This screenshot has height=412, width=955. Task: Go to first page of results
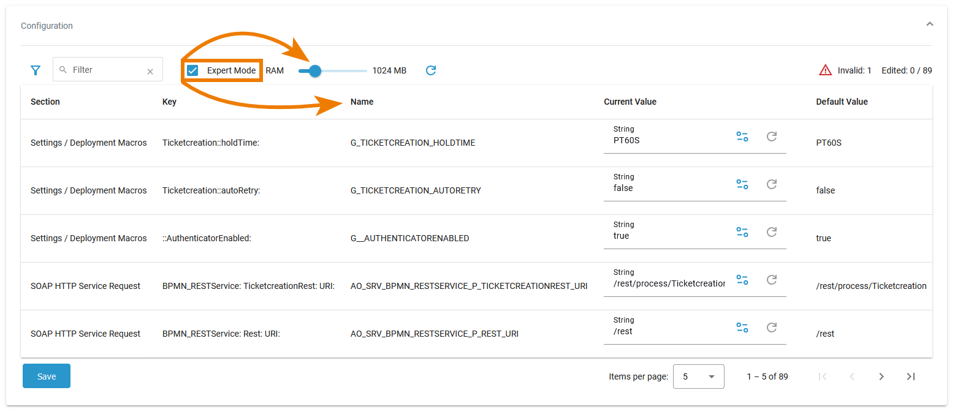click(x=823, y=376)
